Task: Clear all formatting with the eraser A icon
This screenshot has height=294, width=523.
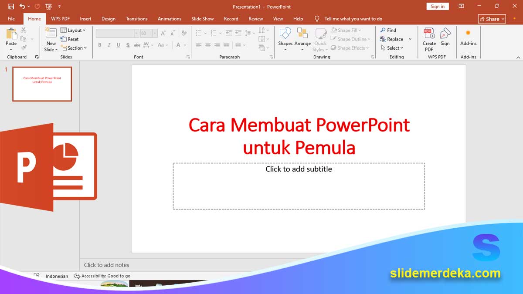Action: (184, 33)
